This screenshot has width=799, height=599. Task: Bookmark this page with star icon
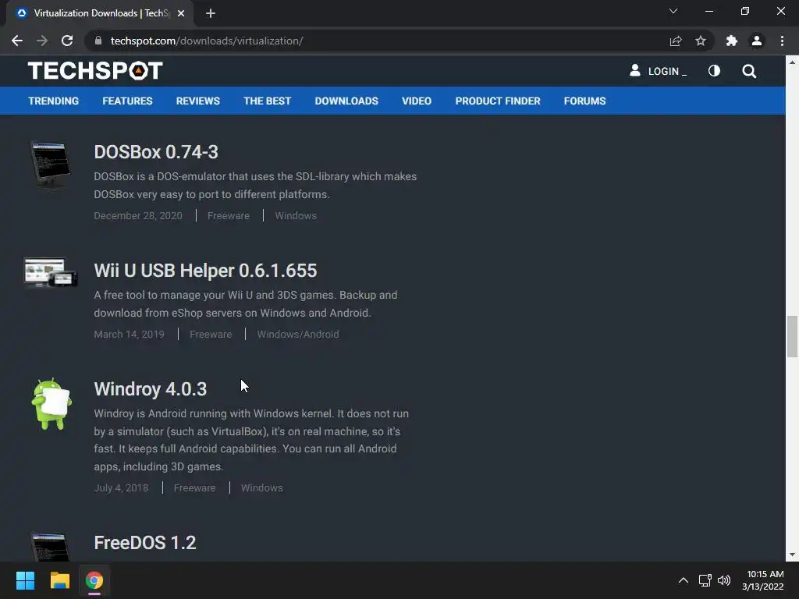point(701,41)
